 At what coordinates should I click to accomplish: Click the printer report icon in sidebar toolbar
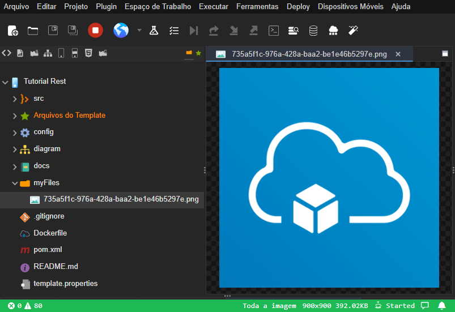pos(75,53)
